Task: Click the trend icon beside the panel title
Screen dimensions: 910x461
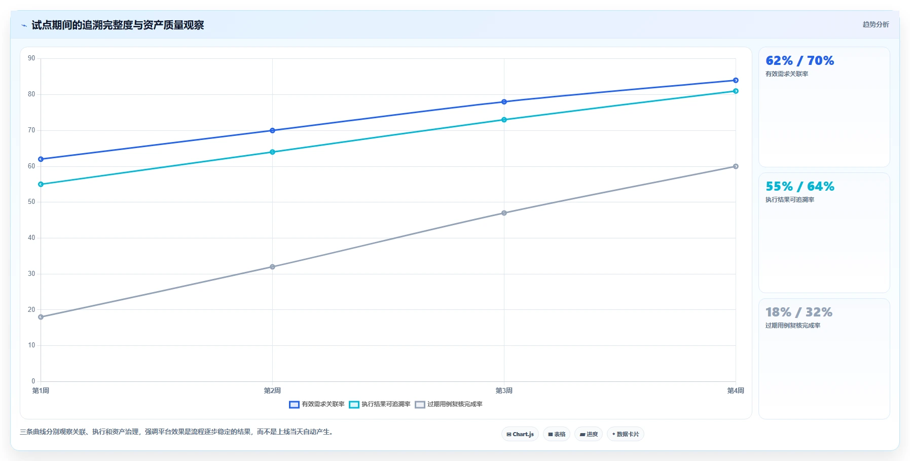Action: coord(24,25)
